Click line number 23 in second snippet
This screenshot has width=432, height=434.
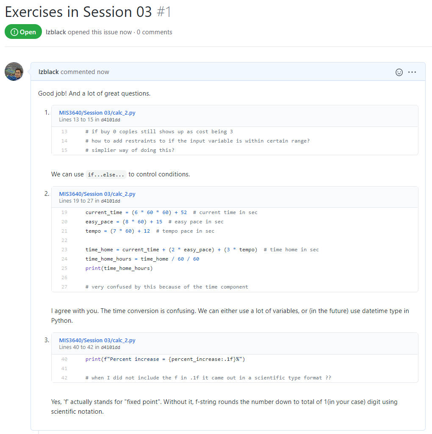[64, 250]
